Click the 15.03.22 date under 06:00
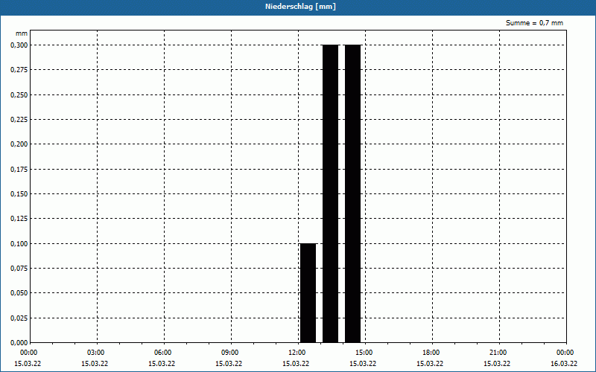This screenshot has height=372, width=596. [162, 364]
